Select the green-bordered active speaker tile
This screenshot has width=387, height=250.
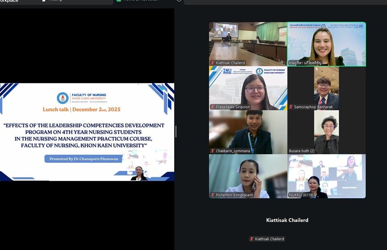(x=326, y=44)
